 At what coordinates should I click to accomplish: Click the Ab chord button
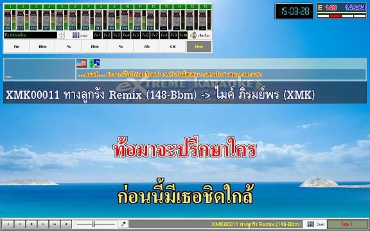tap(146, 47)
